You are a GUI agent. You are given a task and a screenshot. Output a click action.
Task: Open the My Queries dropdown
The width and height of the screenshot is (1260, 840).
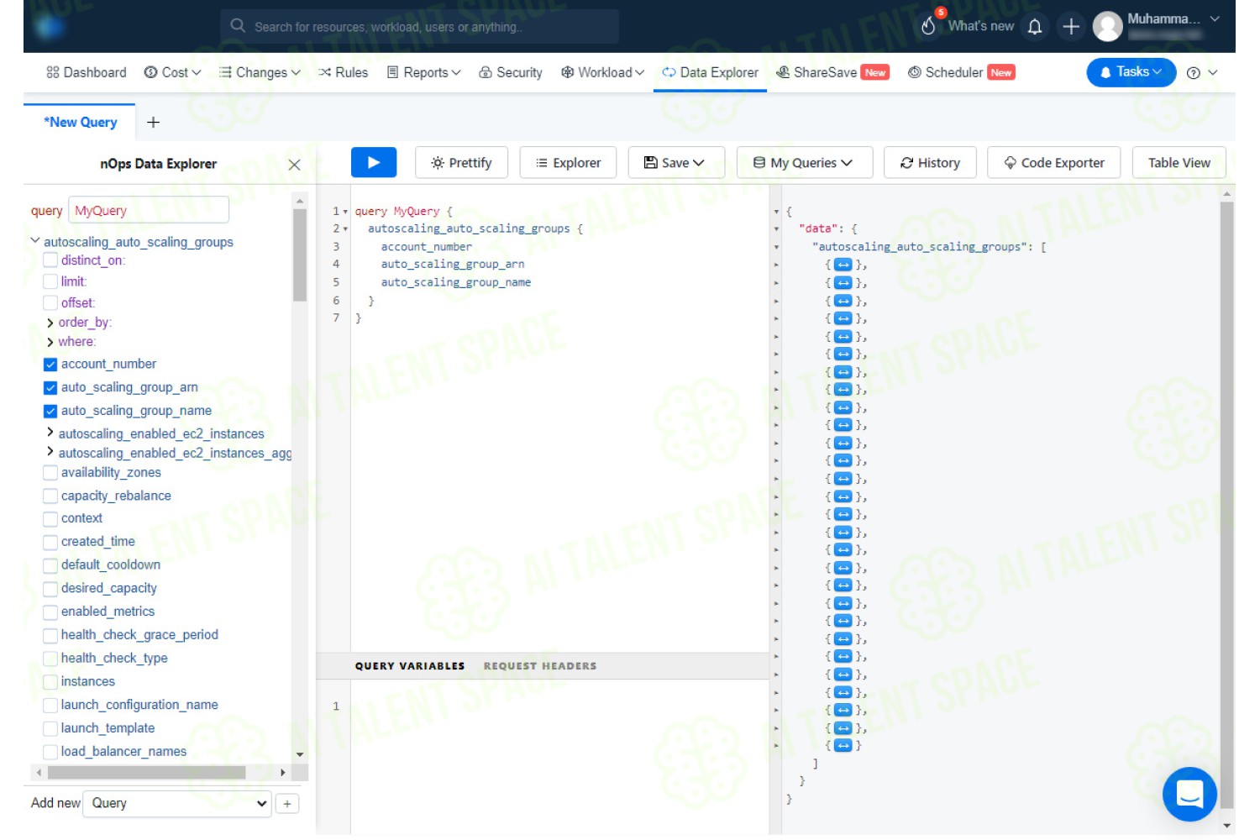pos(804,163)
